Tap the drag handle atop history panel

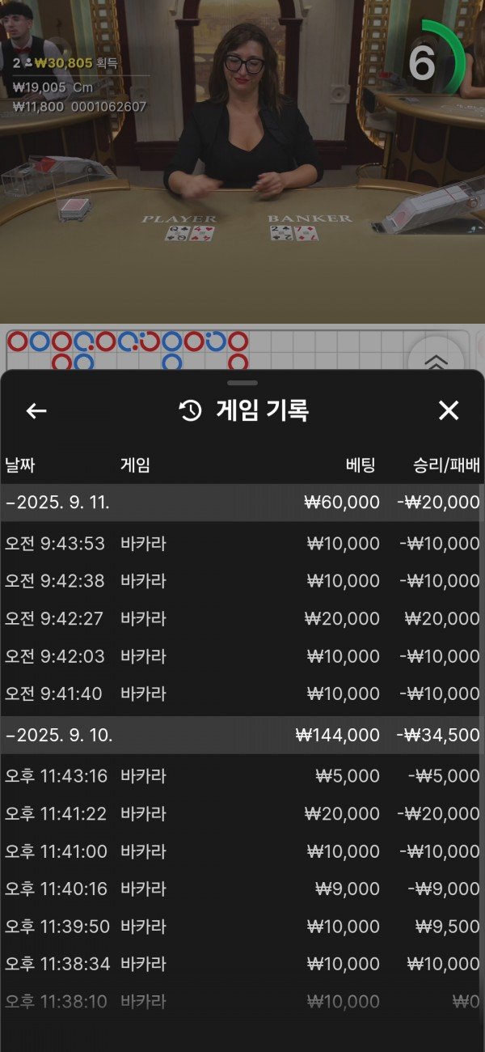click(242, 383)
